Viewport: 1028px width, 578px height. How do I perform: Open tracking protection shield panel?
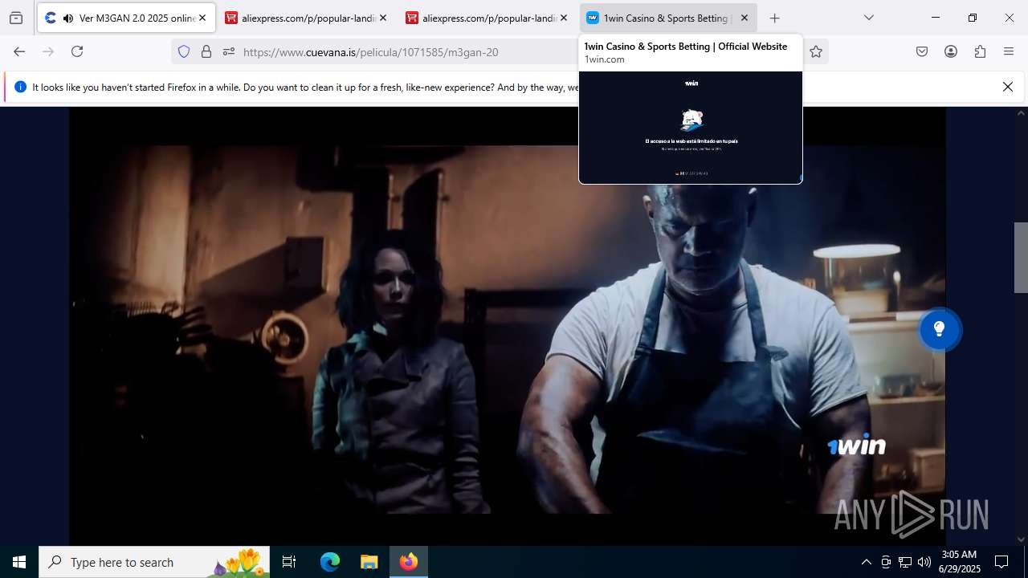pyautogui.click(x=184, y=51)
